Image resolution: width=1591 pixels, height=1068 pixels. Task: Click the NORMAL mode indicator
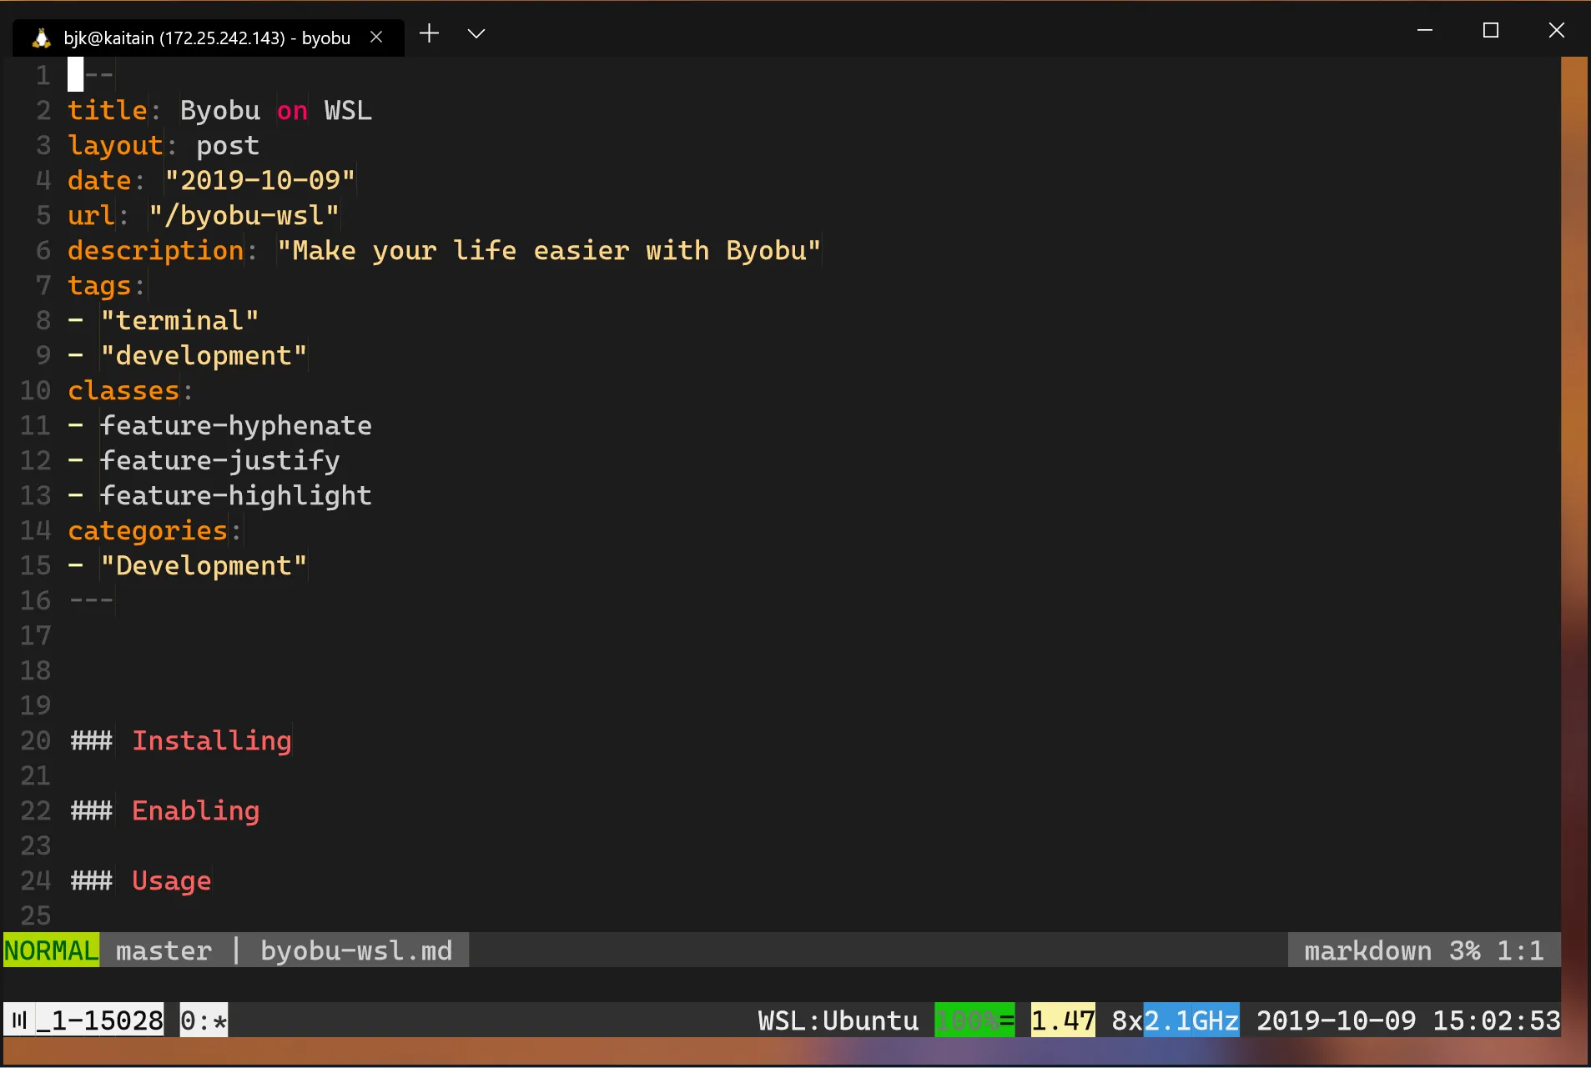[x=51, y=950]
